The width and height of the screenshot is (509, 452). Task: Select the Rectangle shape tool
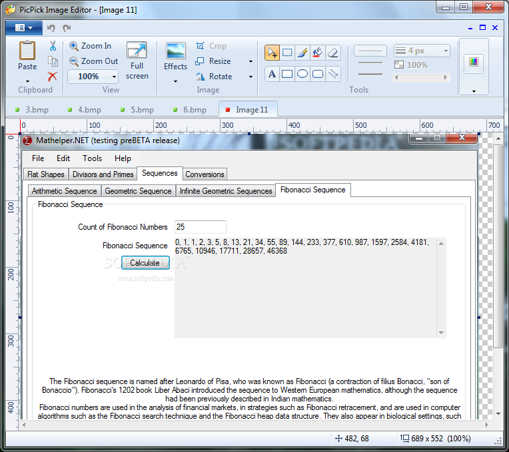click(287, 74)
